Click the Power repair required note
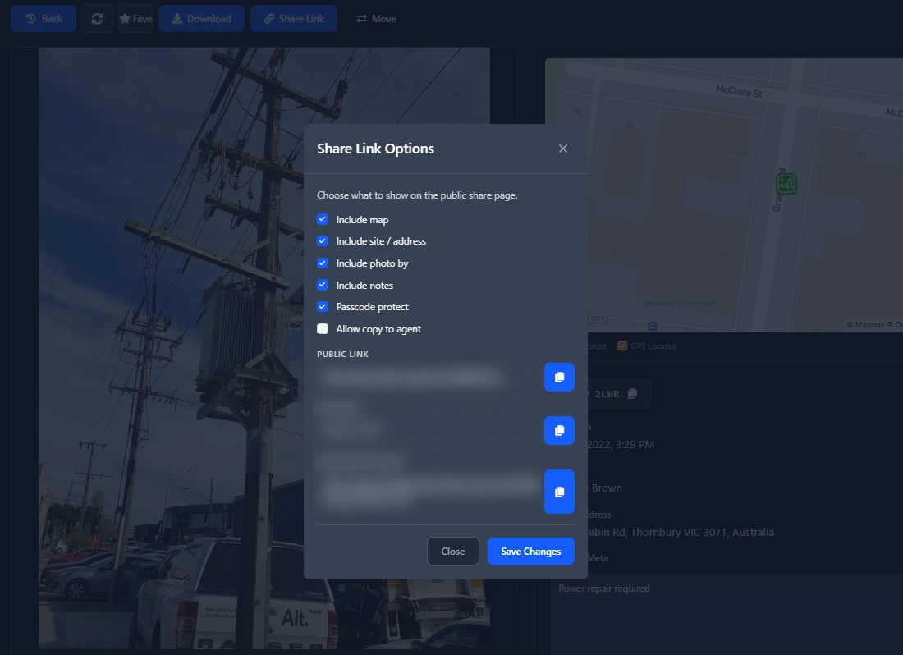Viewport: 903px width, 655px height. pos(604,589)
